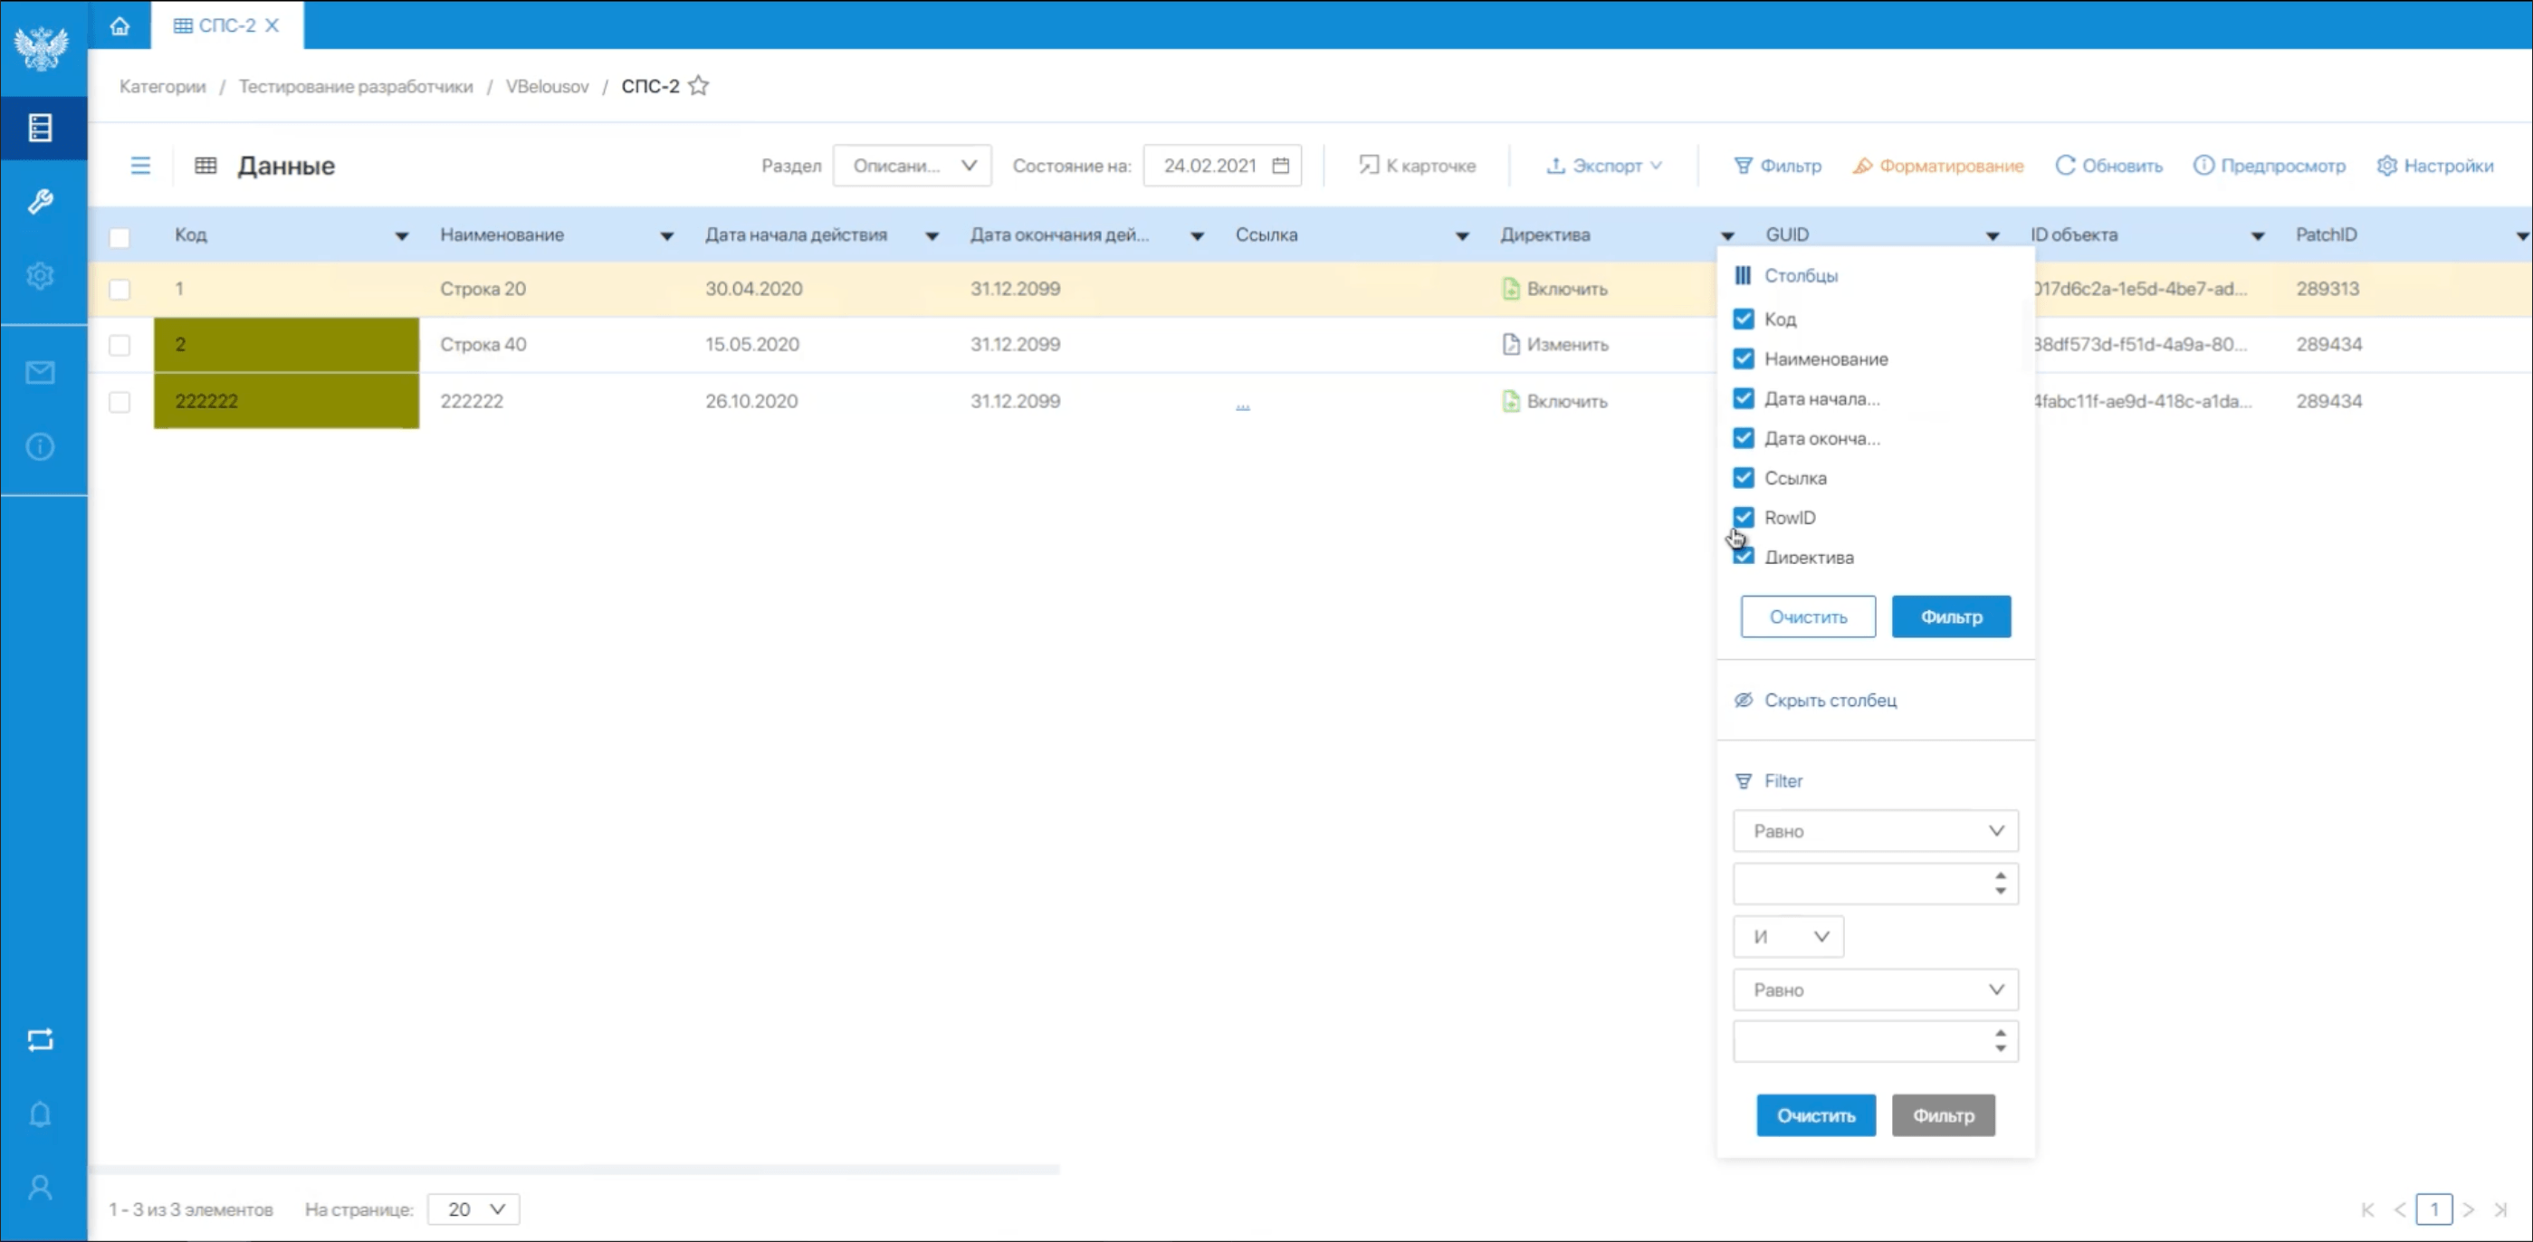Click the home icon tab
2533x1242 pixels.
tap(119, 25)
